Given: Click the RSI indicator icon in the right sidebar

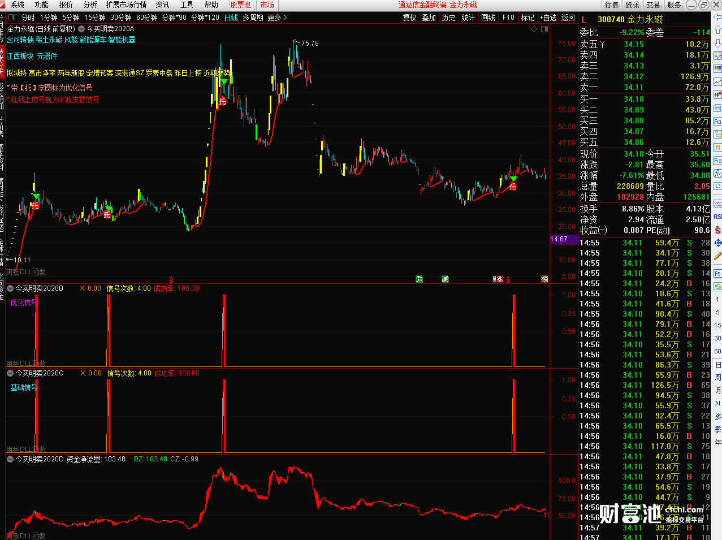Looking at the screenshot, I should coord(717,217).
